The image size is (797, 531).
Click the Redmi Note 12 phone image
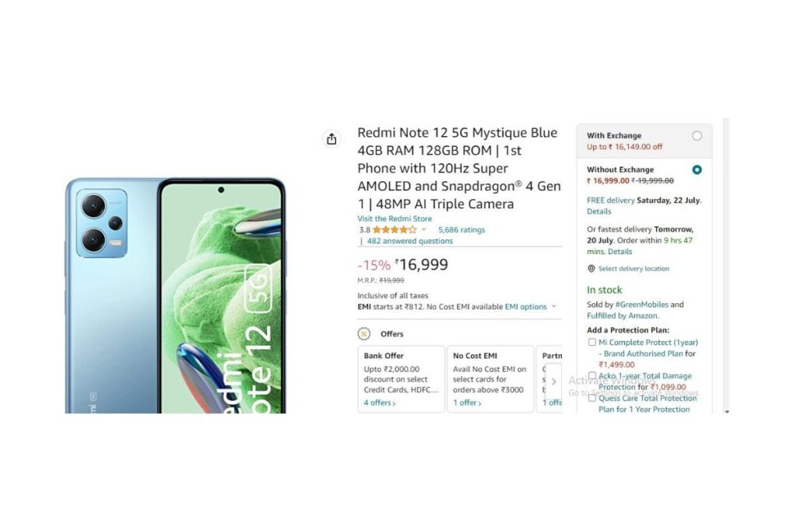pos(175,295)
